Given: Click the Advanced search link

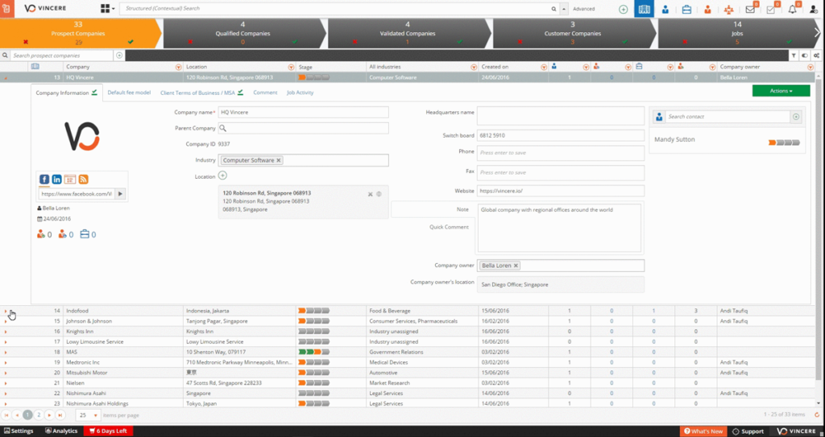Looking at the screenshot, I should point(583,9).
